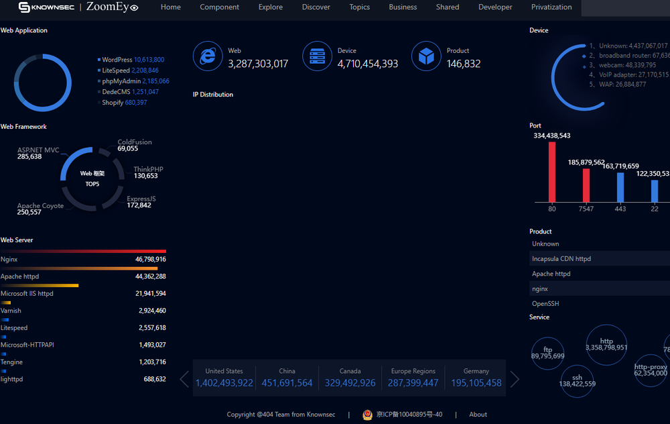Open the Home menu
This screenshot has width=670, height=424.
pyautogui.click(x=170, y=7)
